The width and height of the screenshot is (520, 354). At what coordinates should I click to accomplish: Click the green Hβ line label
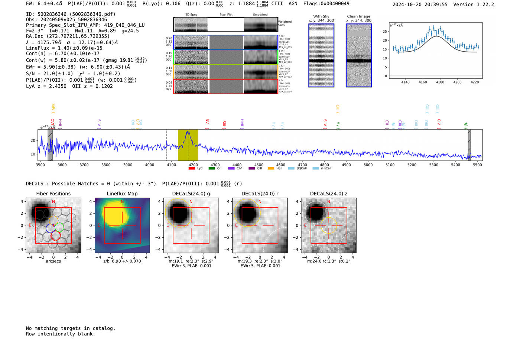(x=466, y=124)
